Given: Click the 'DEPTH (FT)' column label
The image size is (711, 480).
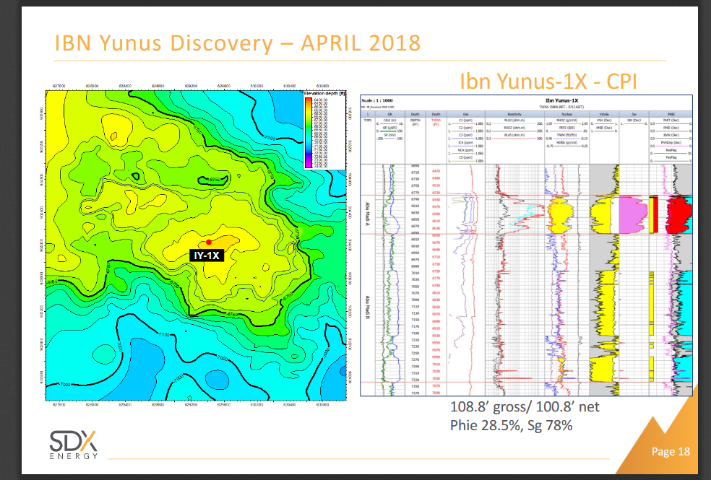Looking at the screenshot, I should (x=415, y=122).
